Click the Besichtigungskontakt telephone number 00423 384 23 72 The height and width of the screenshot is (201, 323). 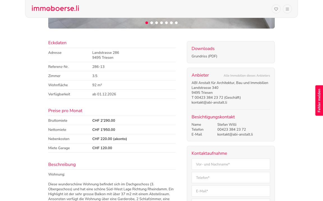tap(232, 130)
